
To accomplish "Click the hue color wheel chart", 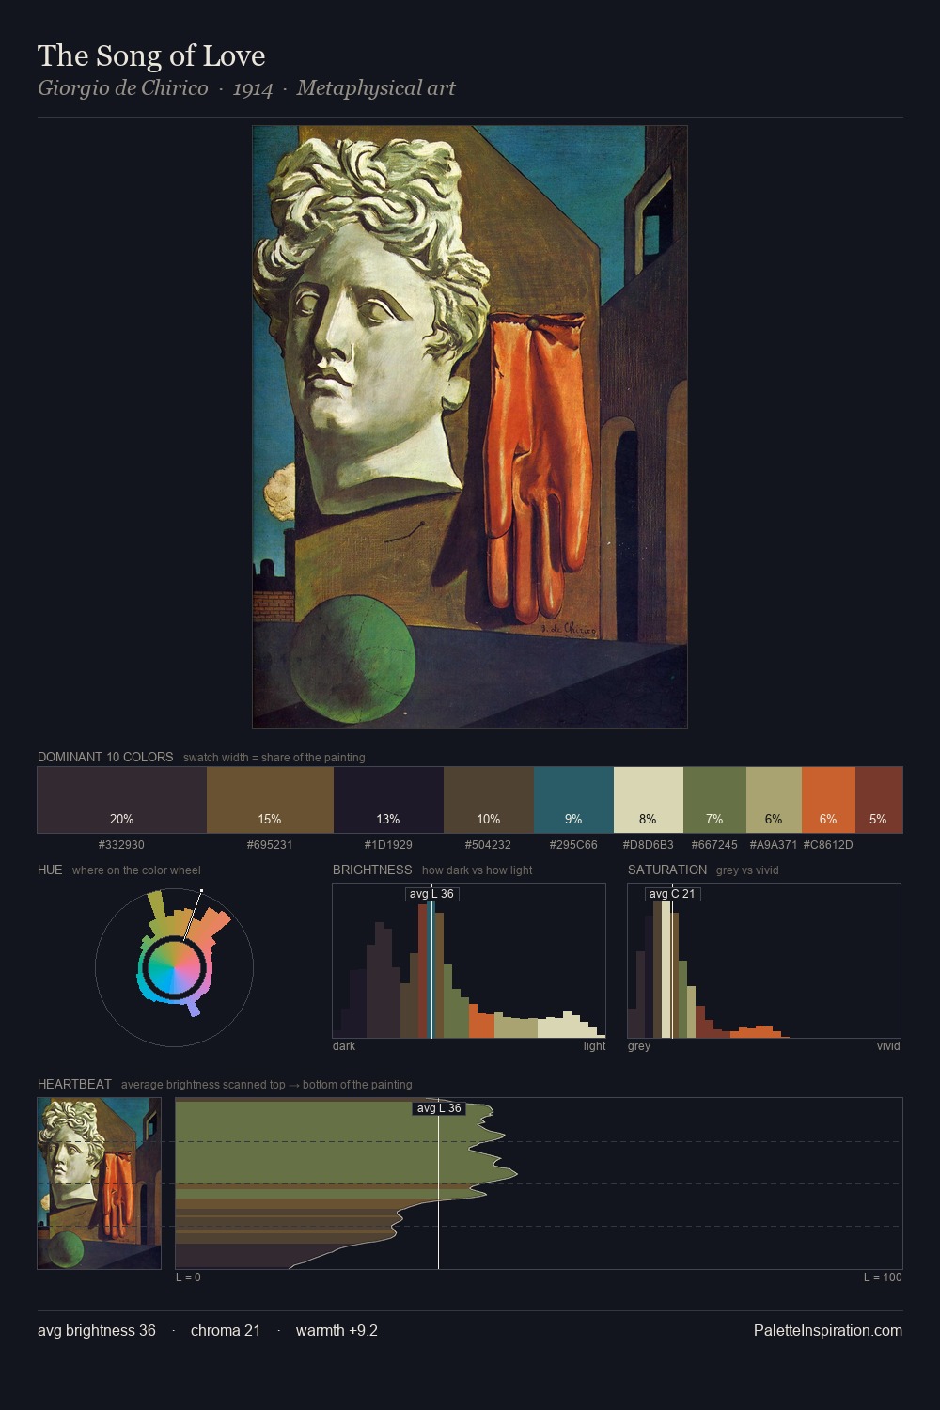I will click(174, 967).
